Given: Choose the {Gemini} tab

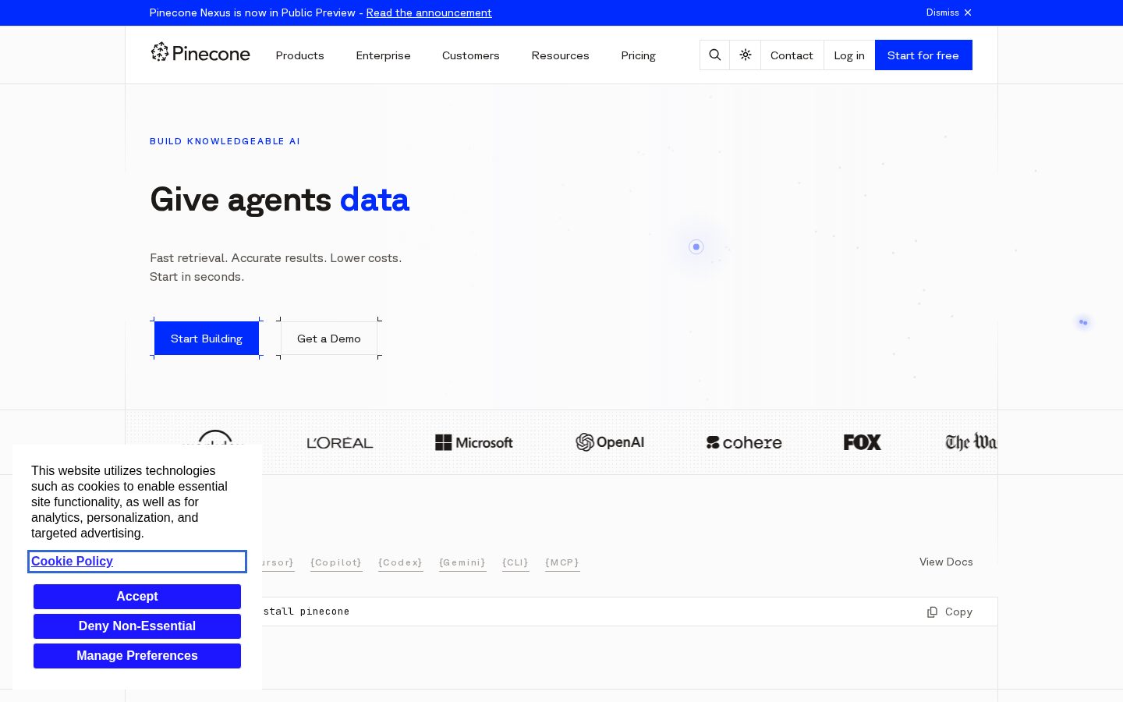Looking at the screenshot, I should tap(462, 562).
